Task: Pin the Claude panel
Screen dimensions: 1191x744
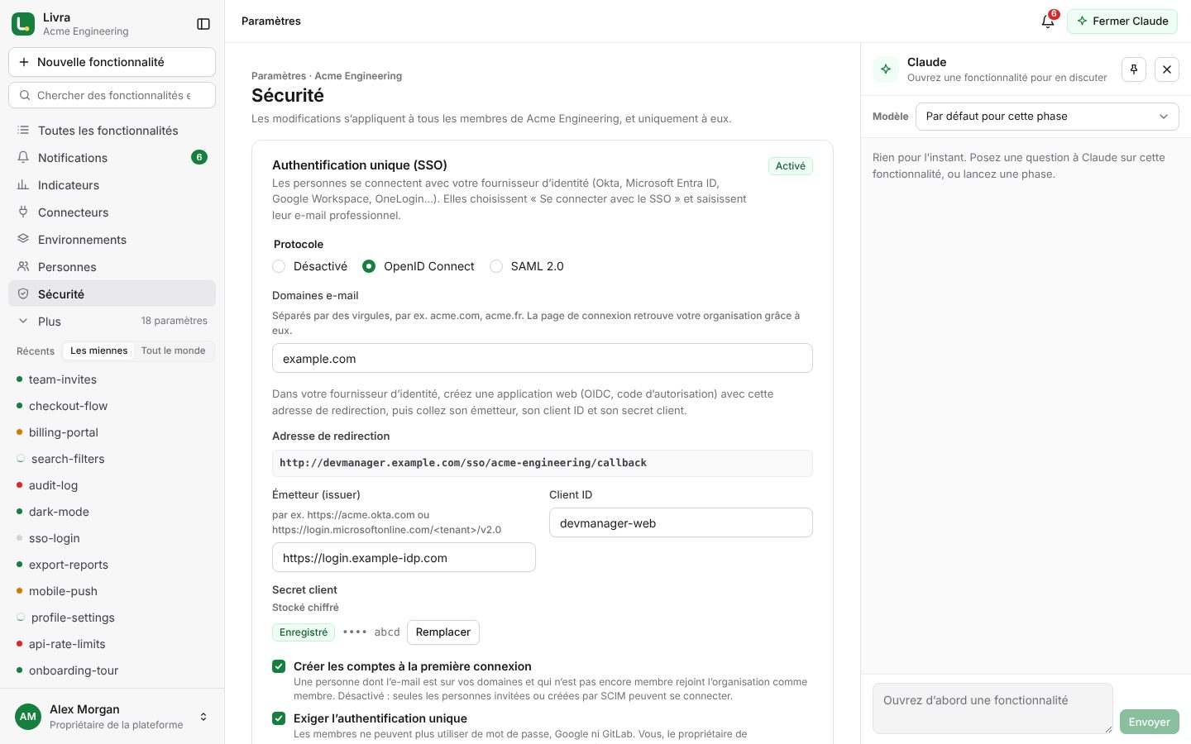Action: point(1134,69)
